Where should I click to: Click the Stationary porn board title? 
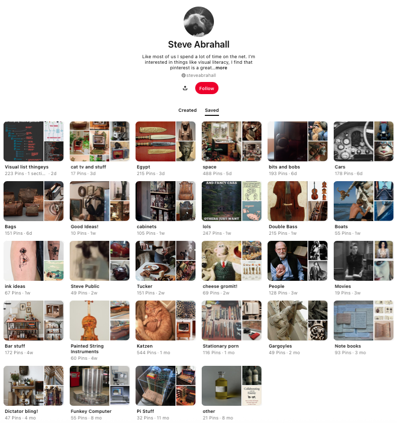pyautogui.click(x=220, y=346)
